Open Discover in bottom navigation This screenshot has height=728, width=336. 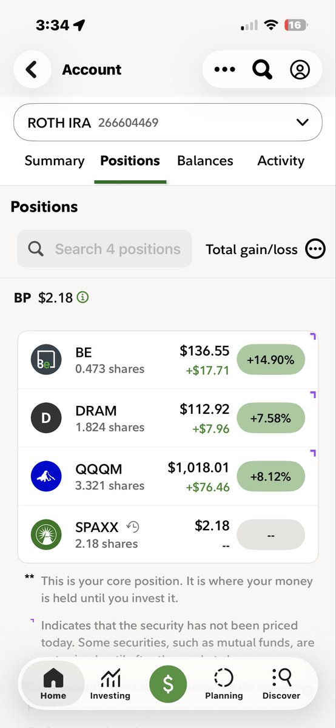coord(281,684)
